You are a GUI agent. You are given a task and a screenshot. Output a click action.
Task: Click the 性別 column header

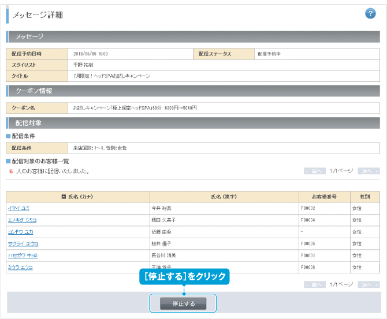point(364,197)
